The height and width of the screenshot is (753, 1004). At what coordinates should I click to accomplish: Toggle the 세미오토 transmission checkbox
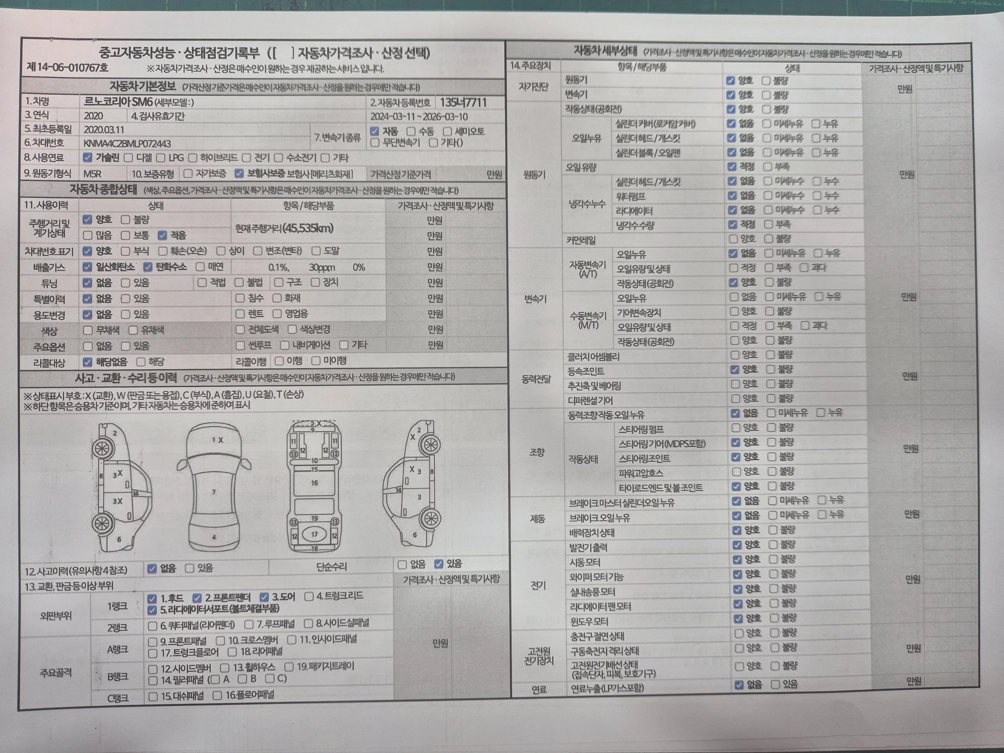tap(447, 132)
